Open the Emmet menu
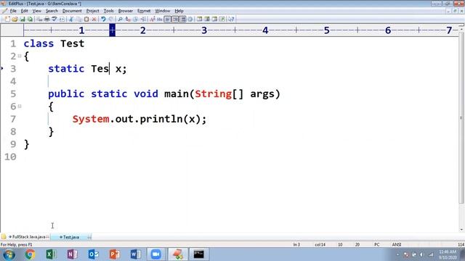The width and height of the screenshot is (465, 261). tap(144, 11)
